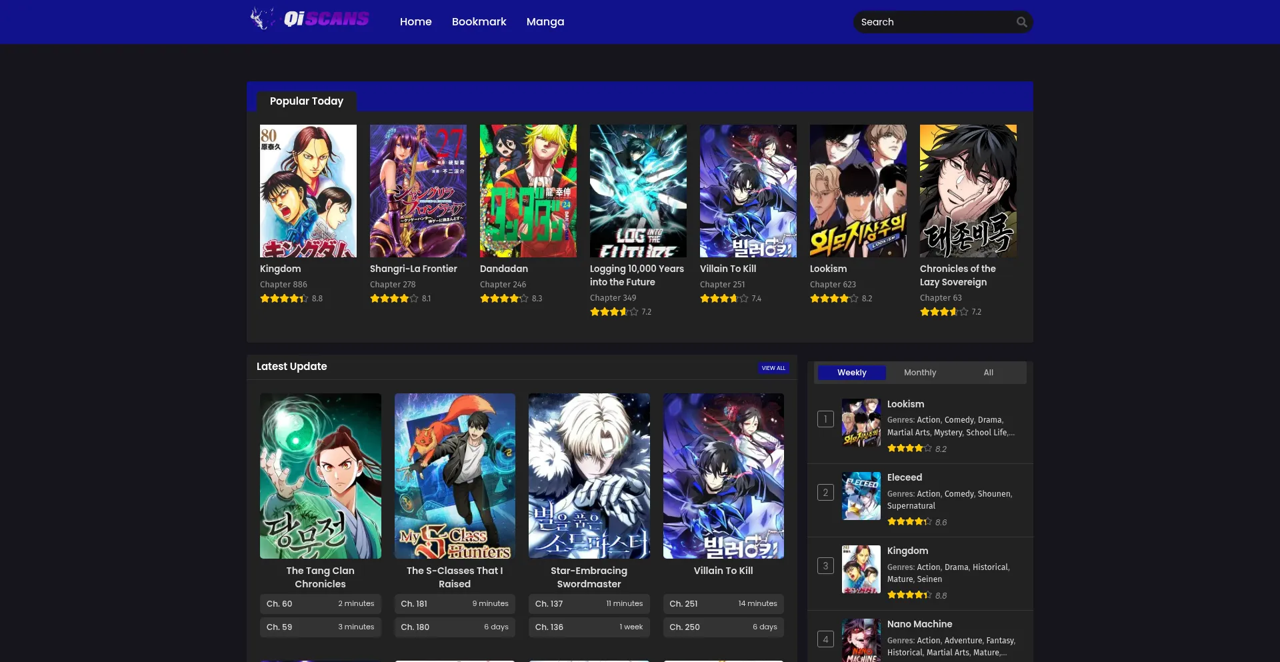The height and width of the screenshot is (662, 1280).
Task: Click School Life genre under Lookism
Action: pyautogui.click(x=987, y=433)
